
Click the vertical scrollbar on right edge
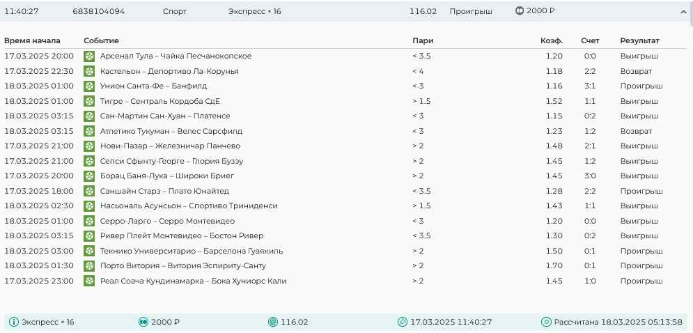(690, 166)
